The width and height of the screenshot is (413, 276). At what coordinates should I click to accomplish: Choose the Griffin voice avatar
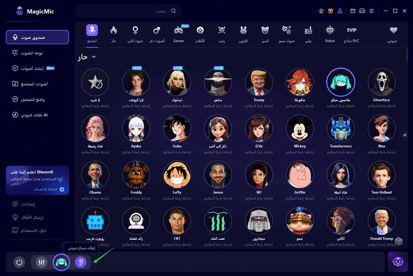pyautogui.click(x=300, y=175)
